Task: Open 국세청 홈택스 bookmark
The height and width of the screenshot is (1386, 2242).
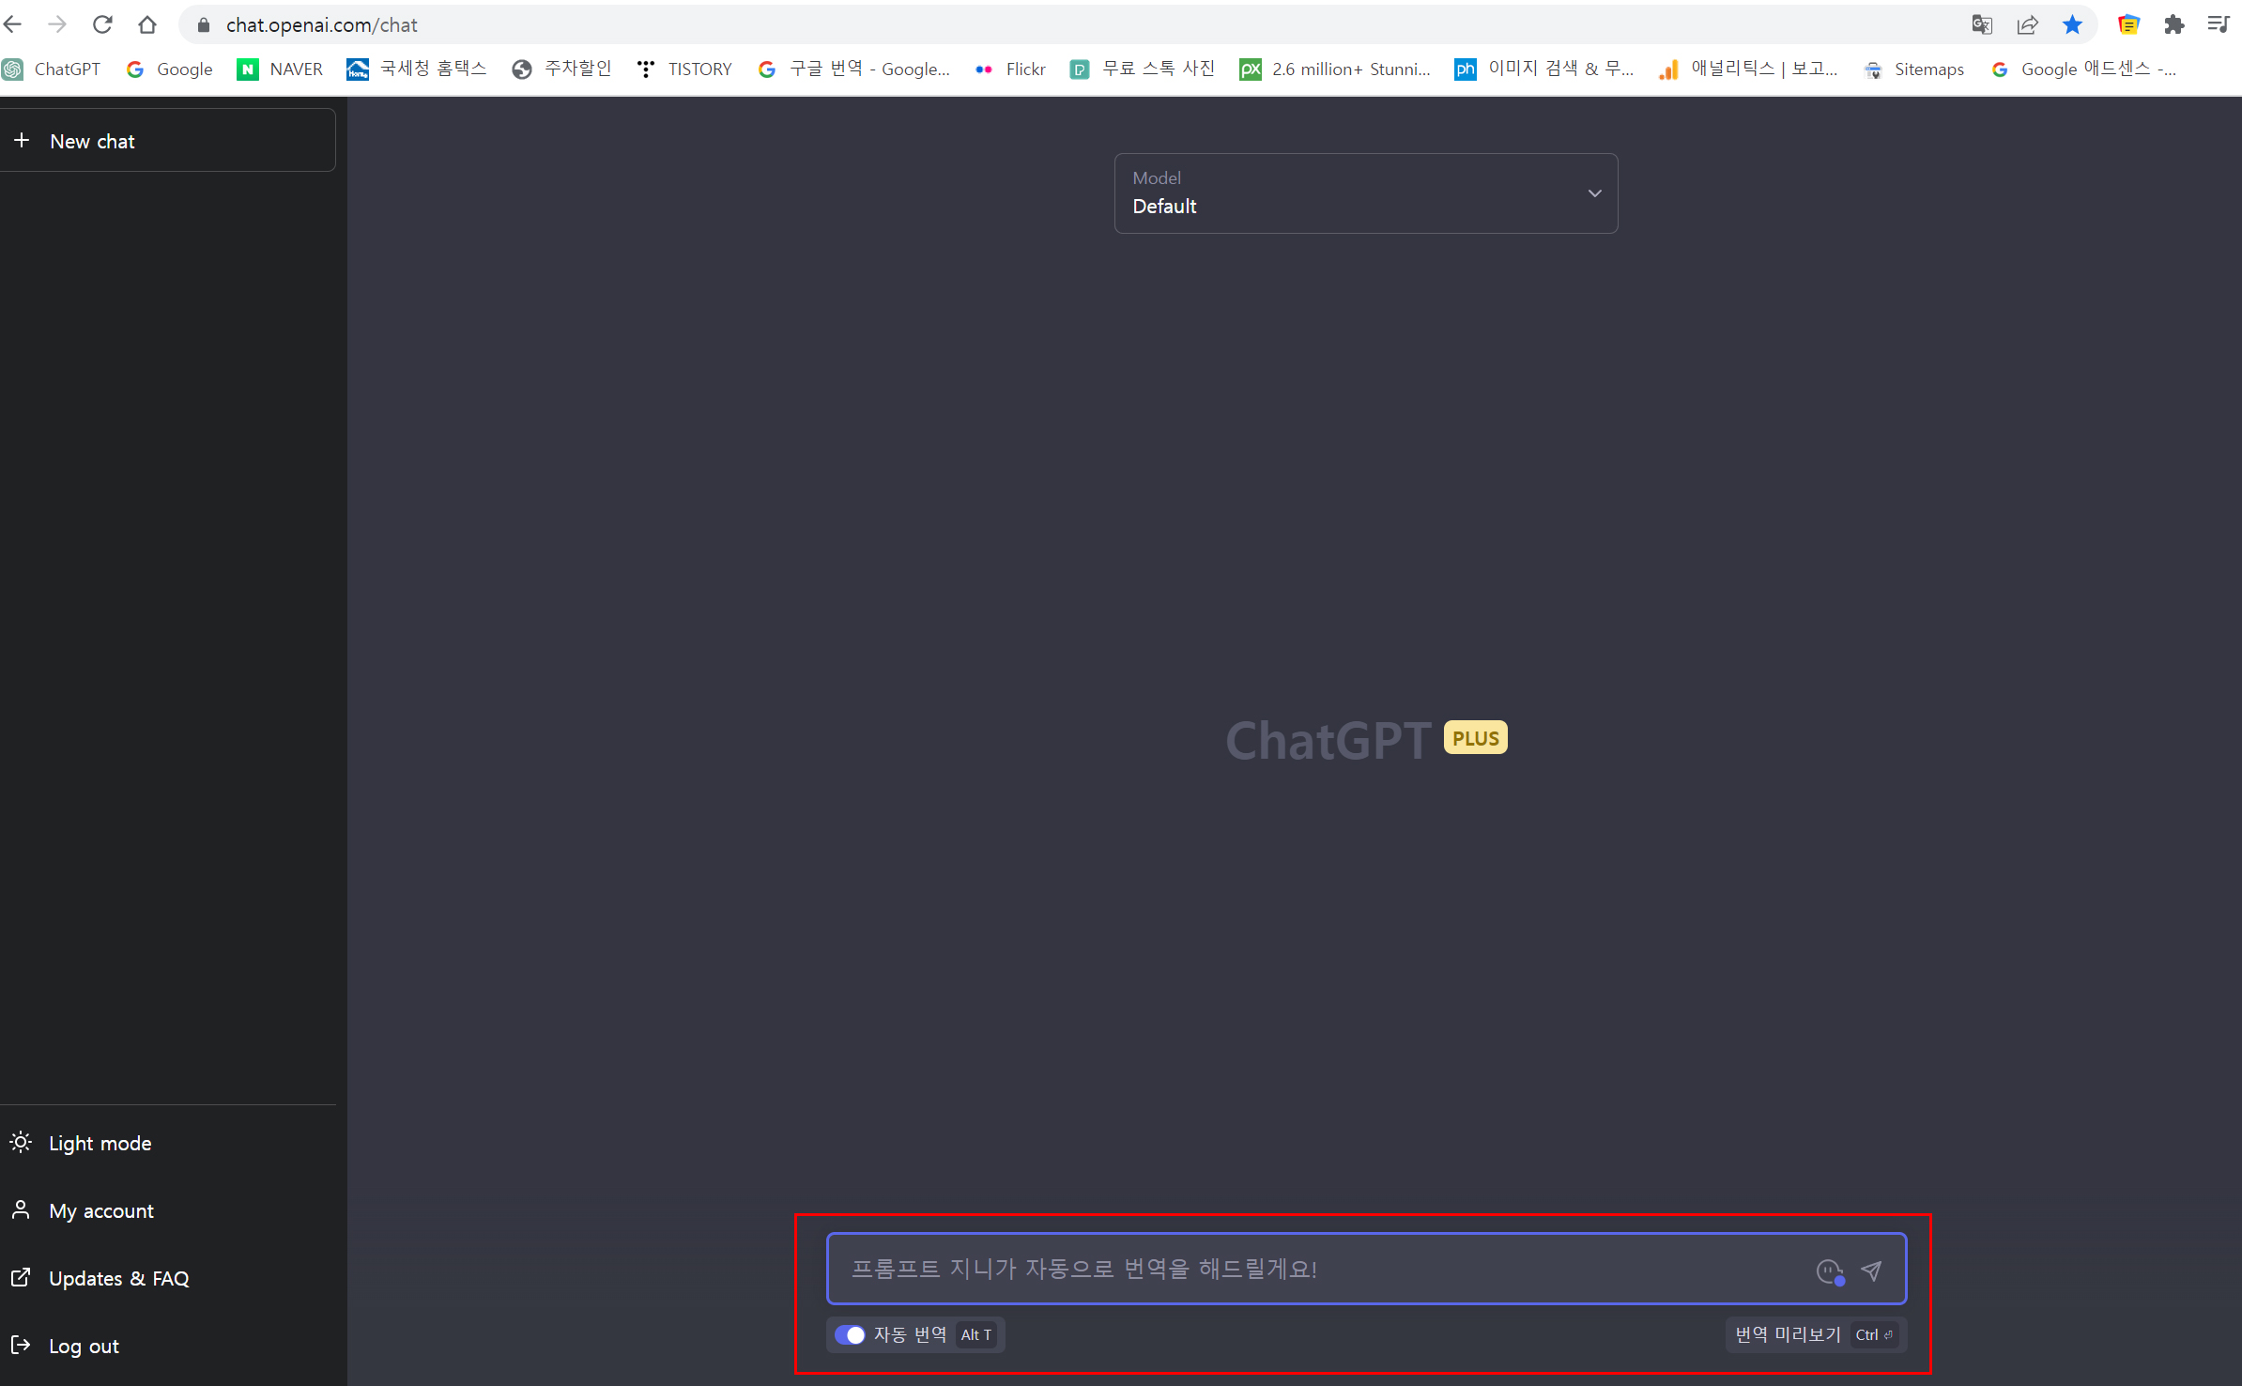Action: click(417, 69)
